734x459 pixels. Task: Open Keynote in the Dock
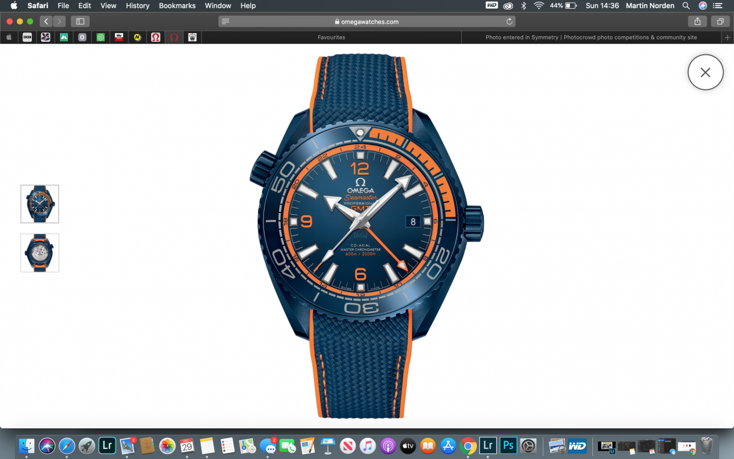(x=328, y=445)
